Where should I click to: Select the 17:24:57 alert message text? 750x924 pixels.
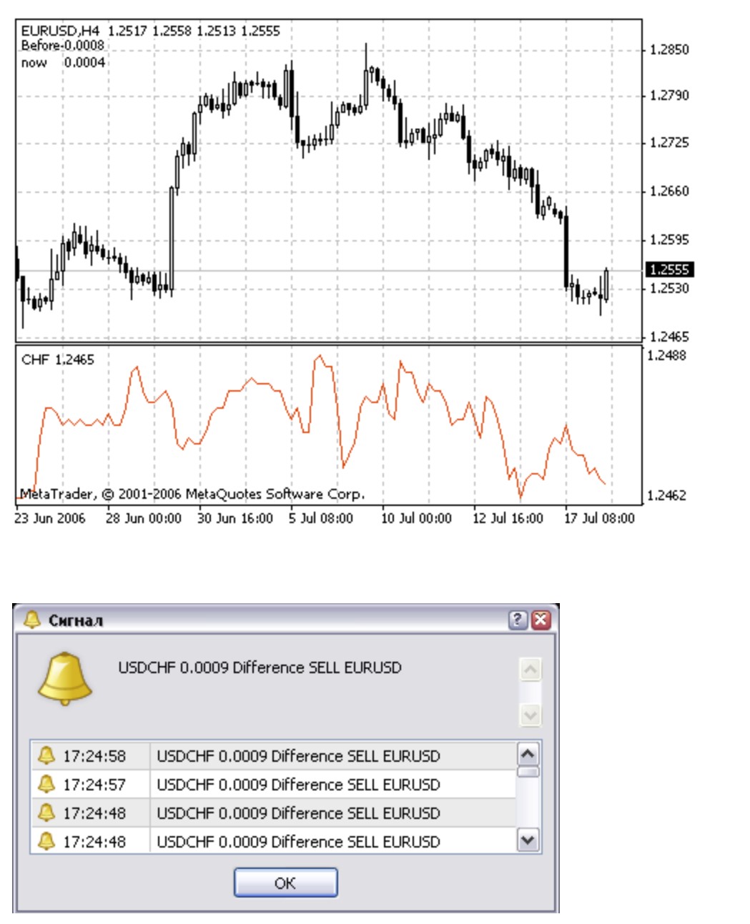(298, 785)
